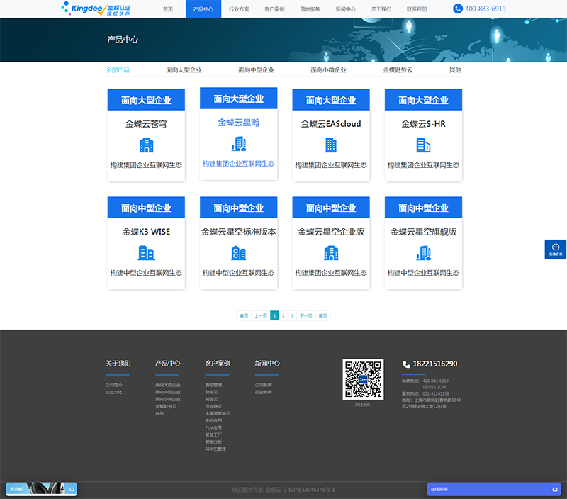Click the 上一页 pagination button
Screen dimensions: 567x499
point(261,315)
